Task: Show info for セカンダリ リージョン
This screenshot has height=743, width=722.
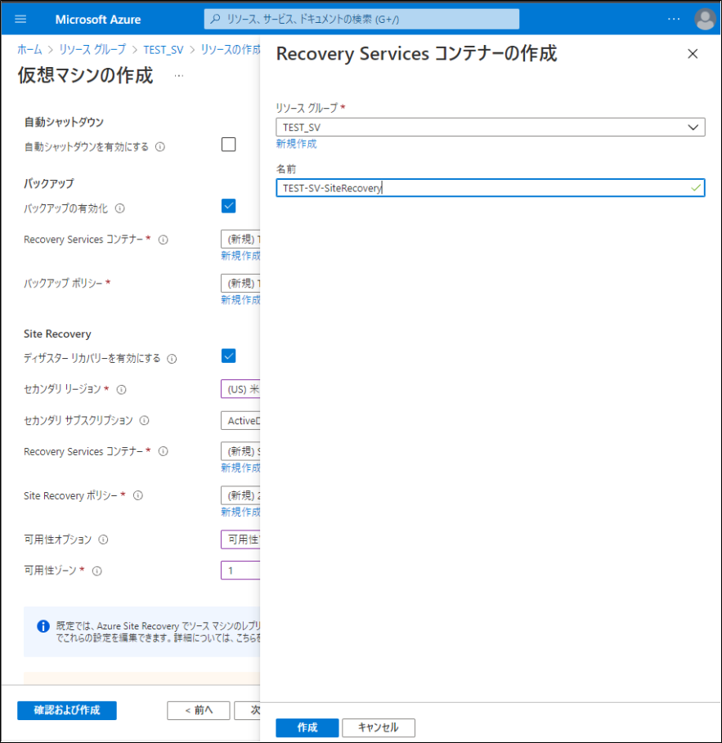Action: tap(121, 390)
